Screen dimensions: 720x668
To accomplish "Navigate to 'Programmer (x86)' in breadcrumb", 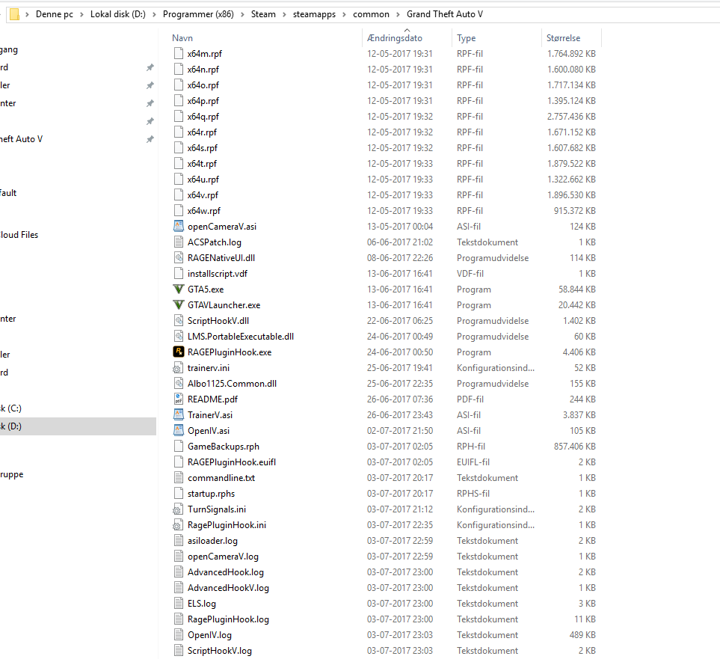I will (x=198, y=14).
